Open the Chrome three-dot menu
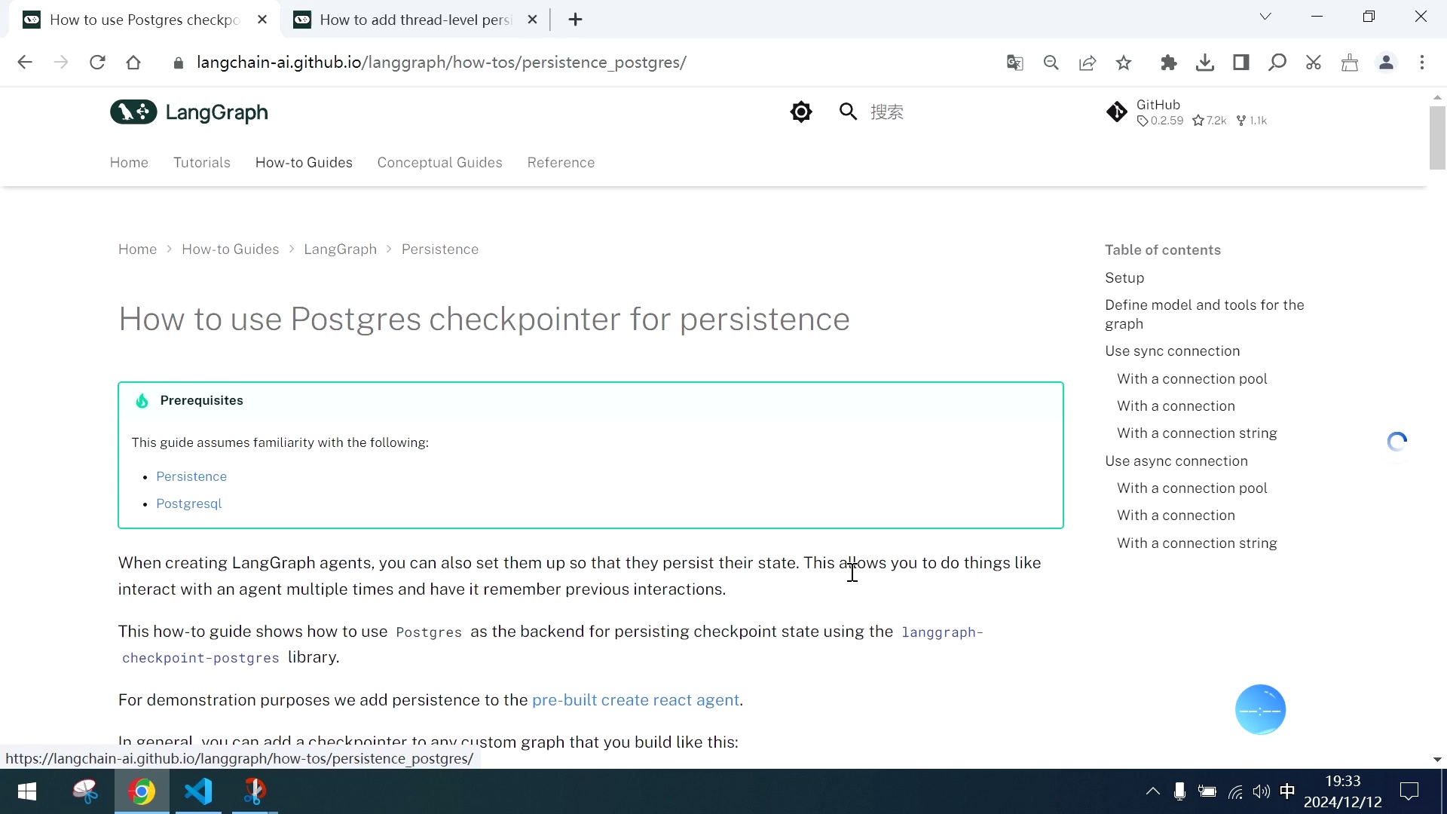1447x814 pixels. [x=1422, y=63]
